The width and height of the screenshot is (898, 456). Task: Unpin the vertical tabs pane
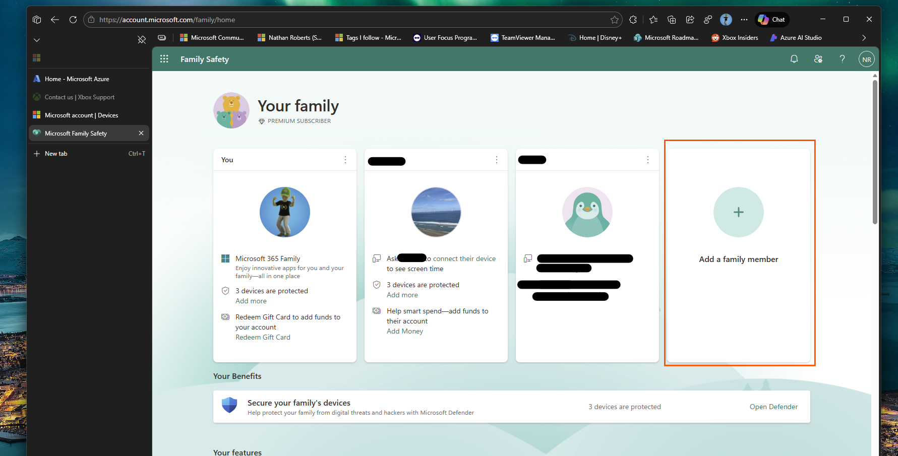142,39
